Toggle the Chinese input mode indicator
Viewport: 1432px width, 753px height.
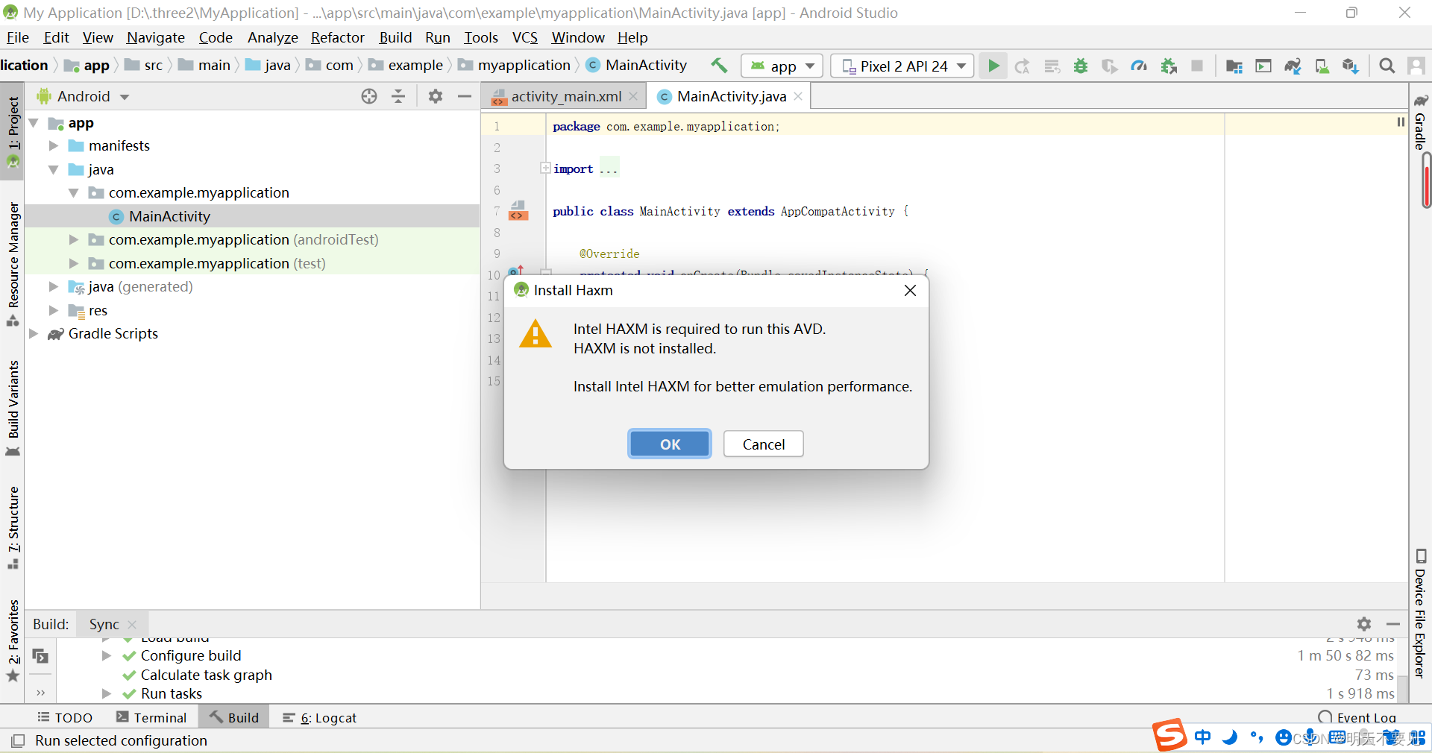1202,737
